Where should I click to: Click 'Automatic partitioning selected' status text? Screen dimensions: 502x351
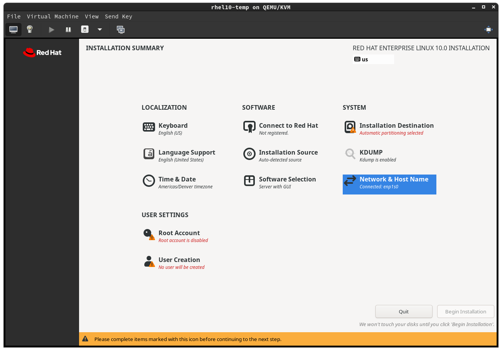(391, 133)
